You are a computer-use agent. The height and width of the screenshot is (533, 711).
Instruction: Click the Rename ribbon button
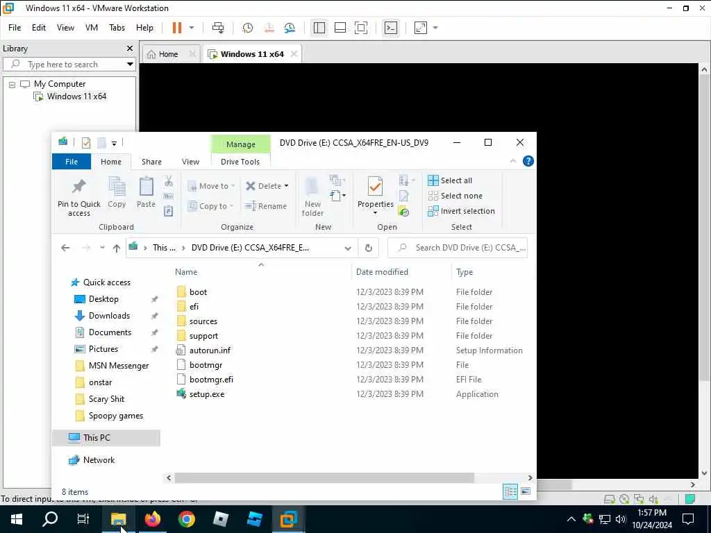coord(266,206)
